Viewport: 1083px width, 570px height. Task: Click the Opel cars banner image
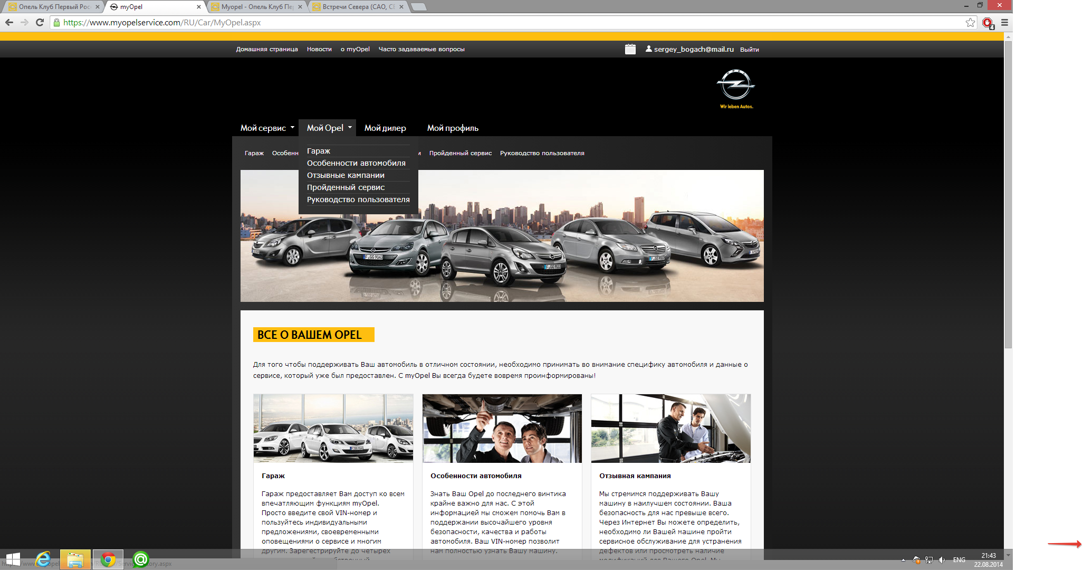click(x=502, y=236)
